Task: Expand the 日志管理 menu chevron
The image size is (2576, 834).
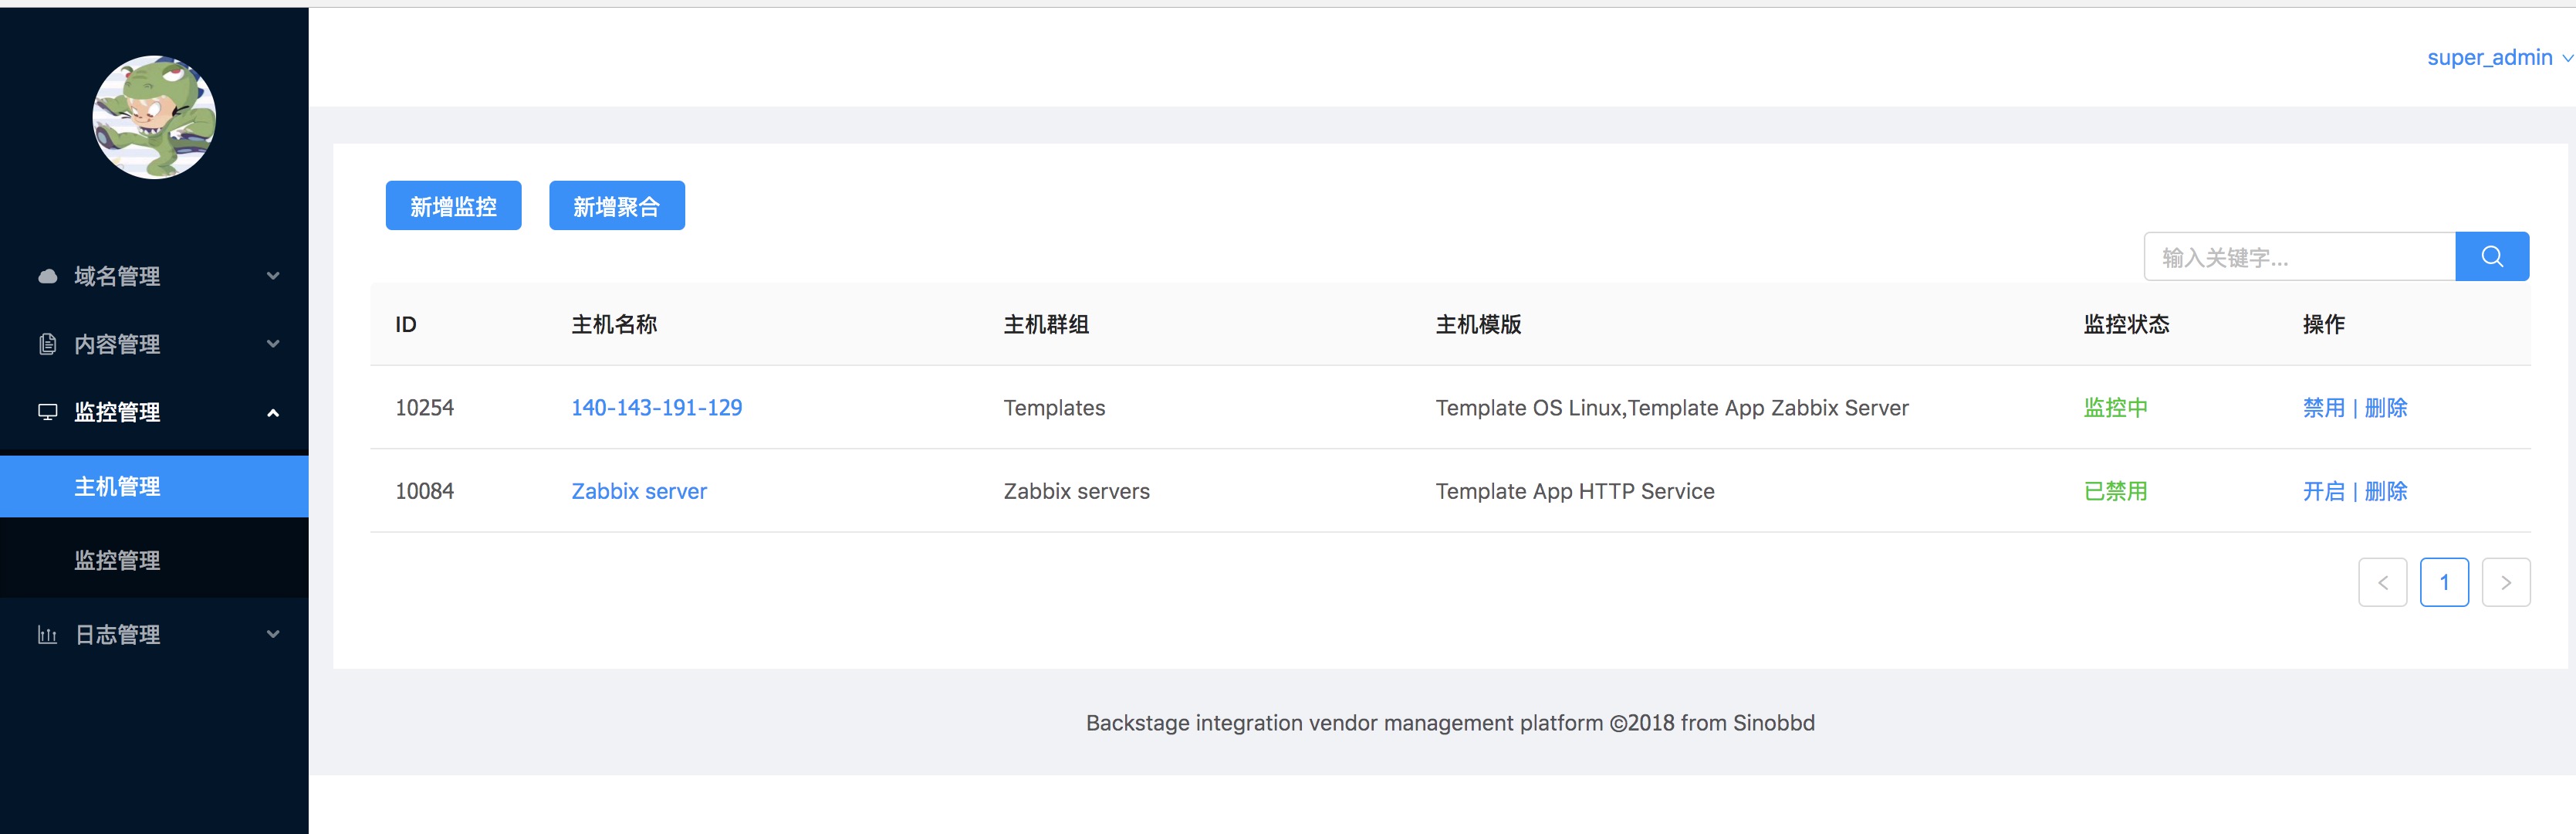Action: tap(273, 635)
